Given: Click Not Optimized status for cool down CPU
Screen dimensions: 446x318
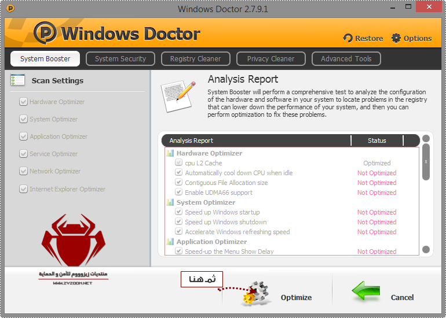Looking at the screenshot, I should click(377, 173).
